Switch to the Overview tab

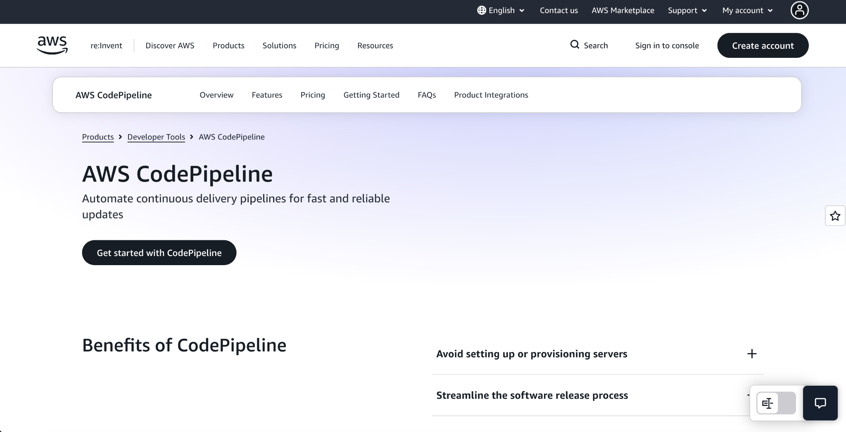point(216,95)
